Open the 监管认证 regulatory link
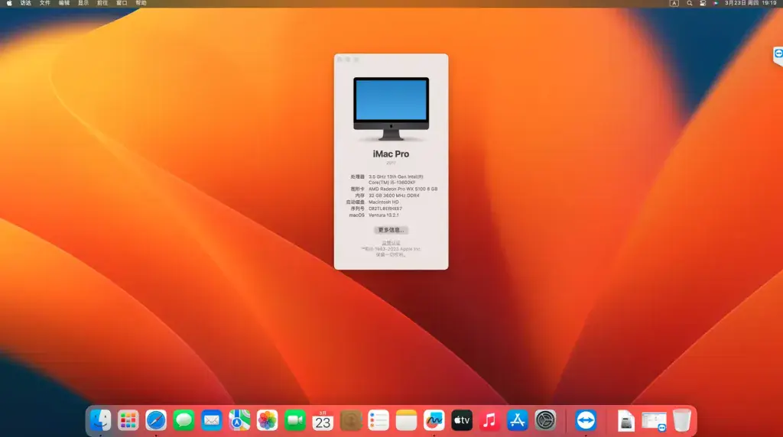The height and width of the screenshot is (437, 783). click(x=391, y=243)
